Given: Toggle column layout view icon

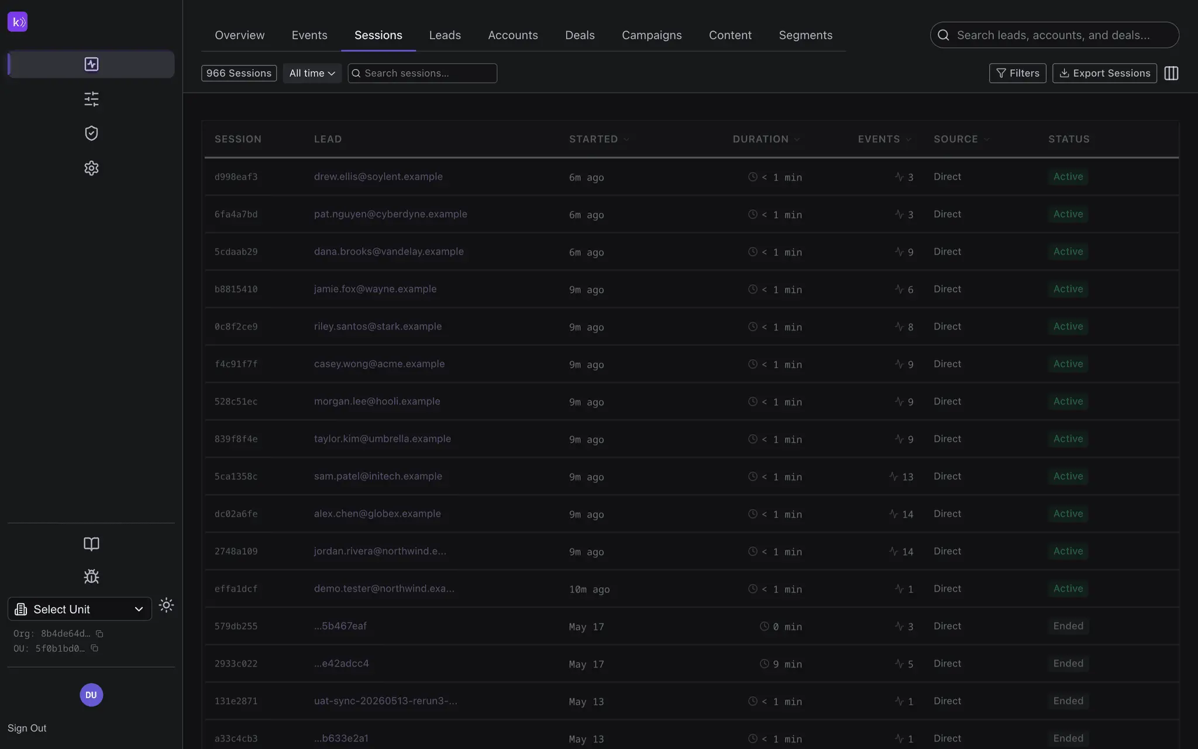Looking at the screenshot, I should point(1171,73).
